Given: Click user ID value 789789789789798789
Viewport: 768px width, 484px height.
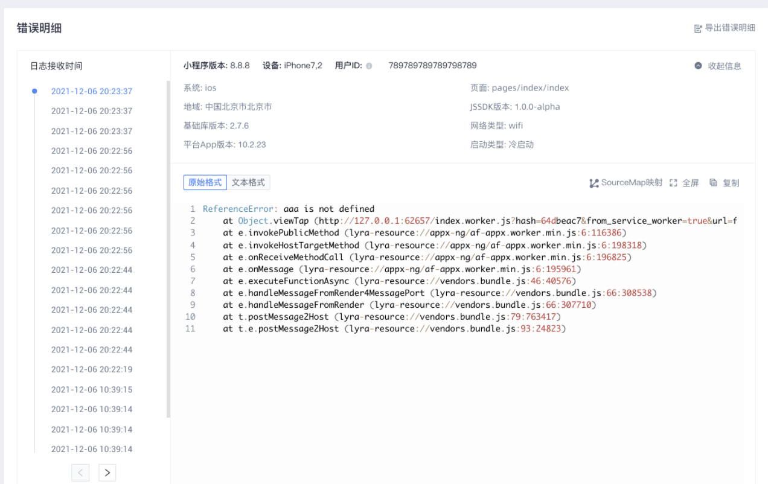Looking at the screenshot, I should (x=432, y=66).
